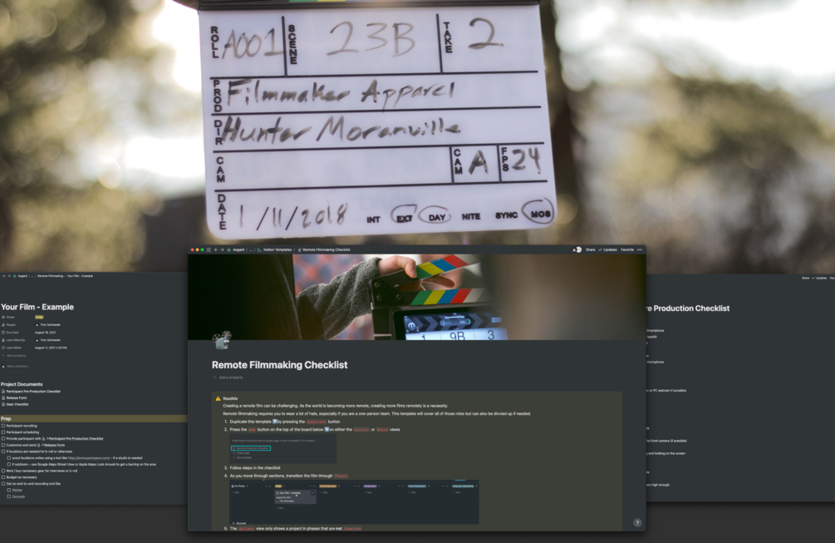Click the Production Checklist title in right window
This screenshot has height=543, width=835.
(687, 309)
